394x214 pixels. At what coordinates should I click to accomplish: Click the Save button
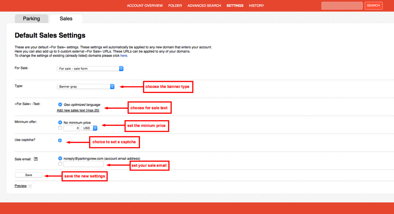pos(28,175)
